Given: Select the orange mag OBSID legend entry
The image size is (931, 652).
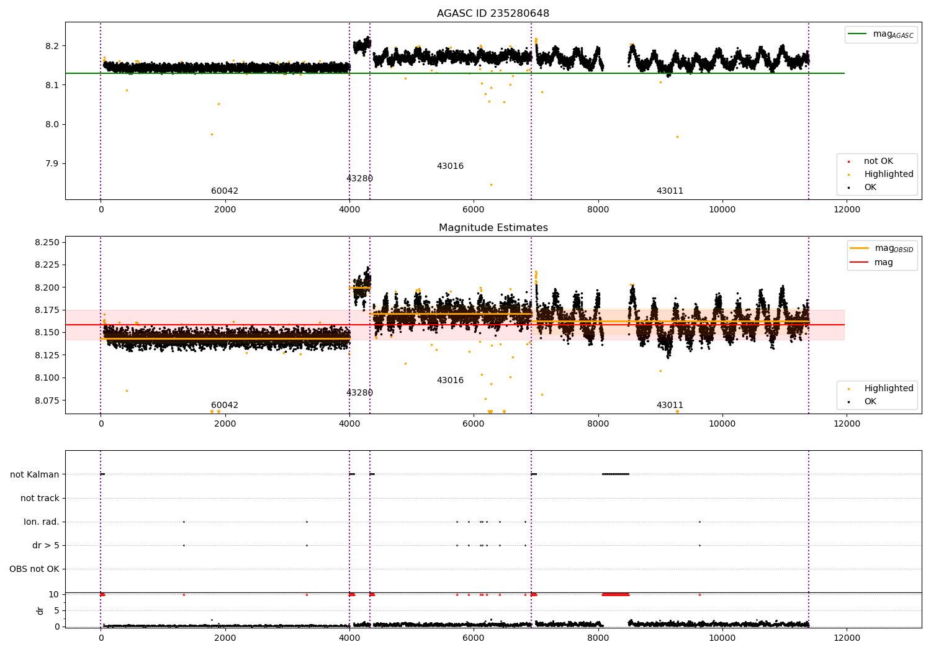Looking at the screenshot, I should click(x=882, y=248).
